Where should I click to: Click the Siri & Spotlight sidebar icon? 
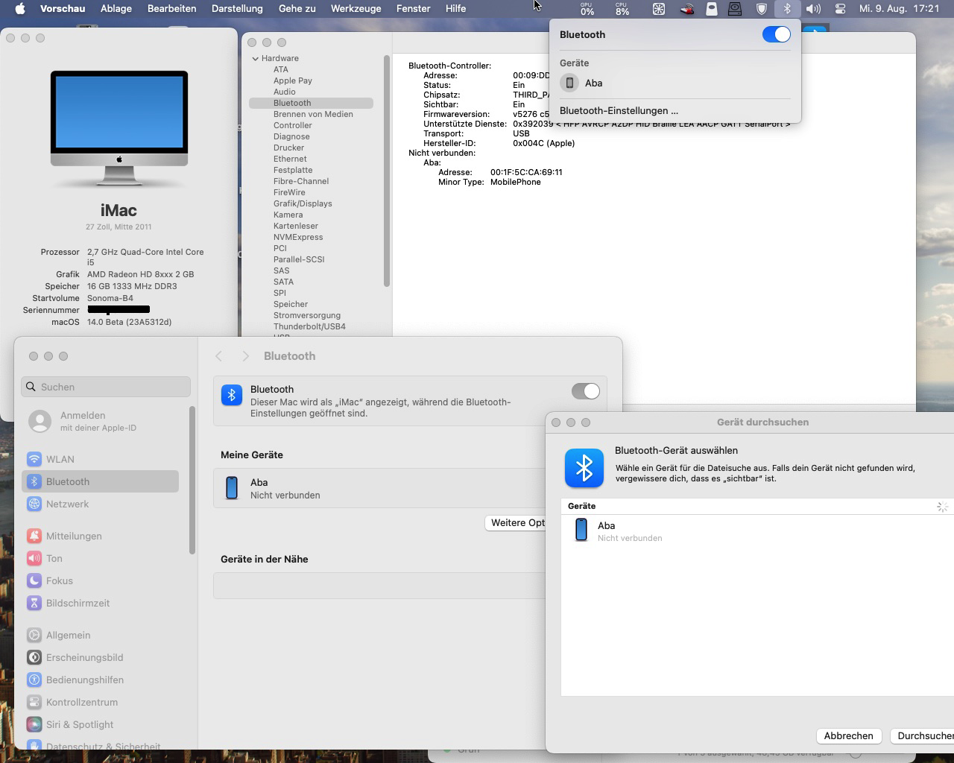click(34, 724)
